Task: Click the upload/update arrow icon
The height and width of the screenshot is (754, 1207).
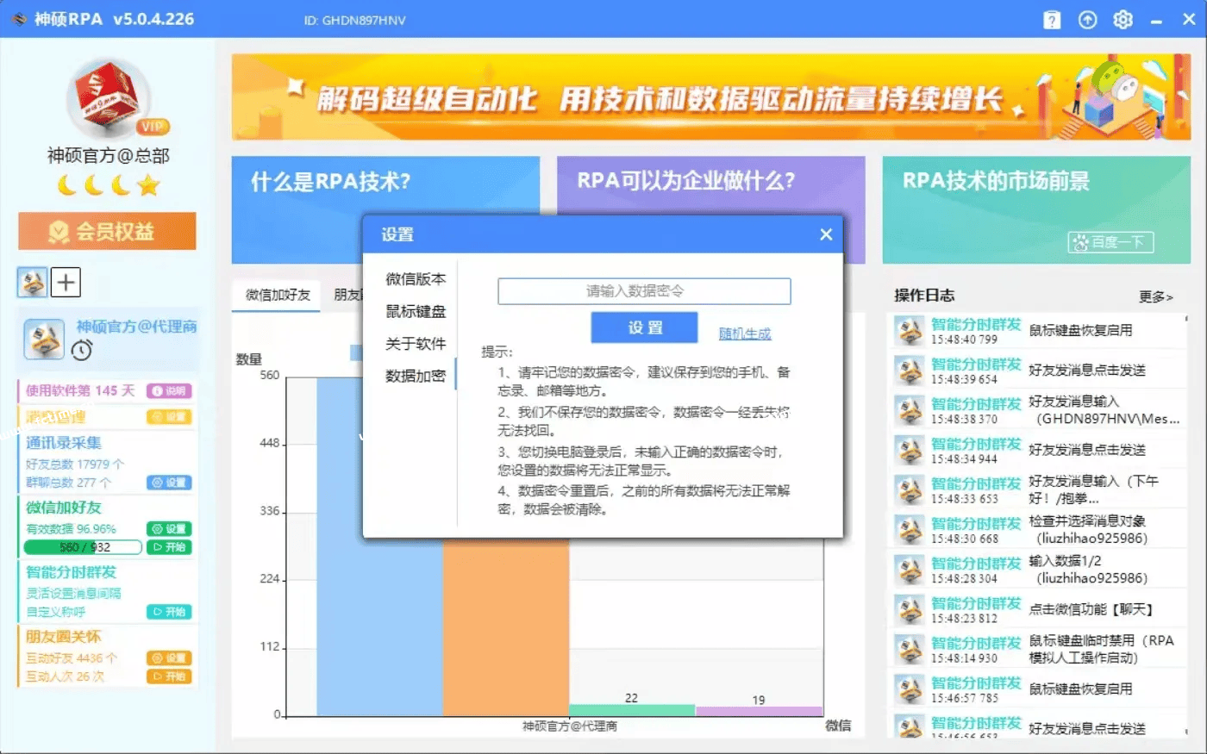Action: pyautogui.click(x=1087, y=20)
